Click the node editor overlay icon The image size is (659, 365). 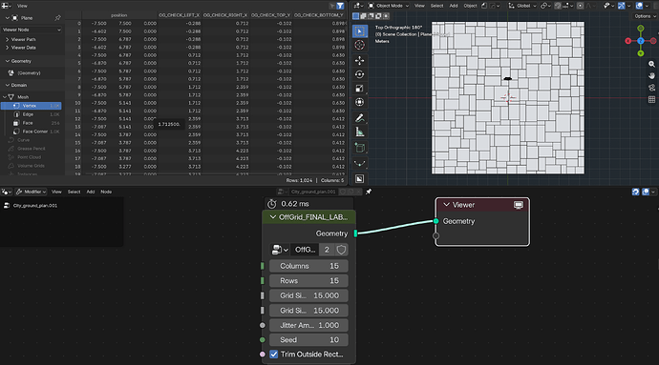[x=646, y=192]
